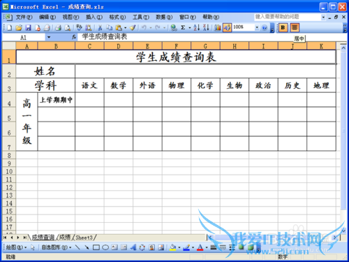
Task: Sort ascending with the A-Z icon
Action: pyautogui.click(x=197, y=28)
